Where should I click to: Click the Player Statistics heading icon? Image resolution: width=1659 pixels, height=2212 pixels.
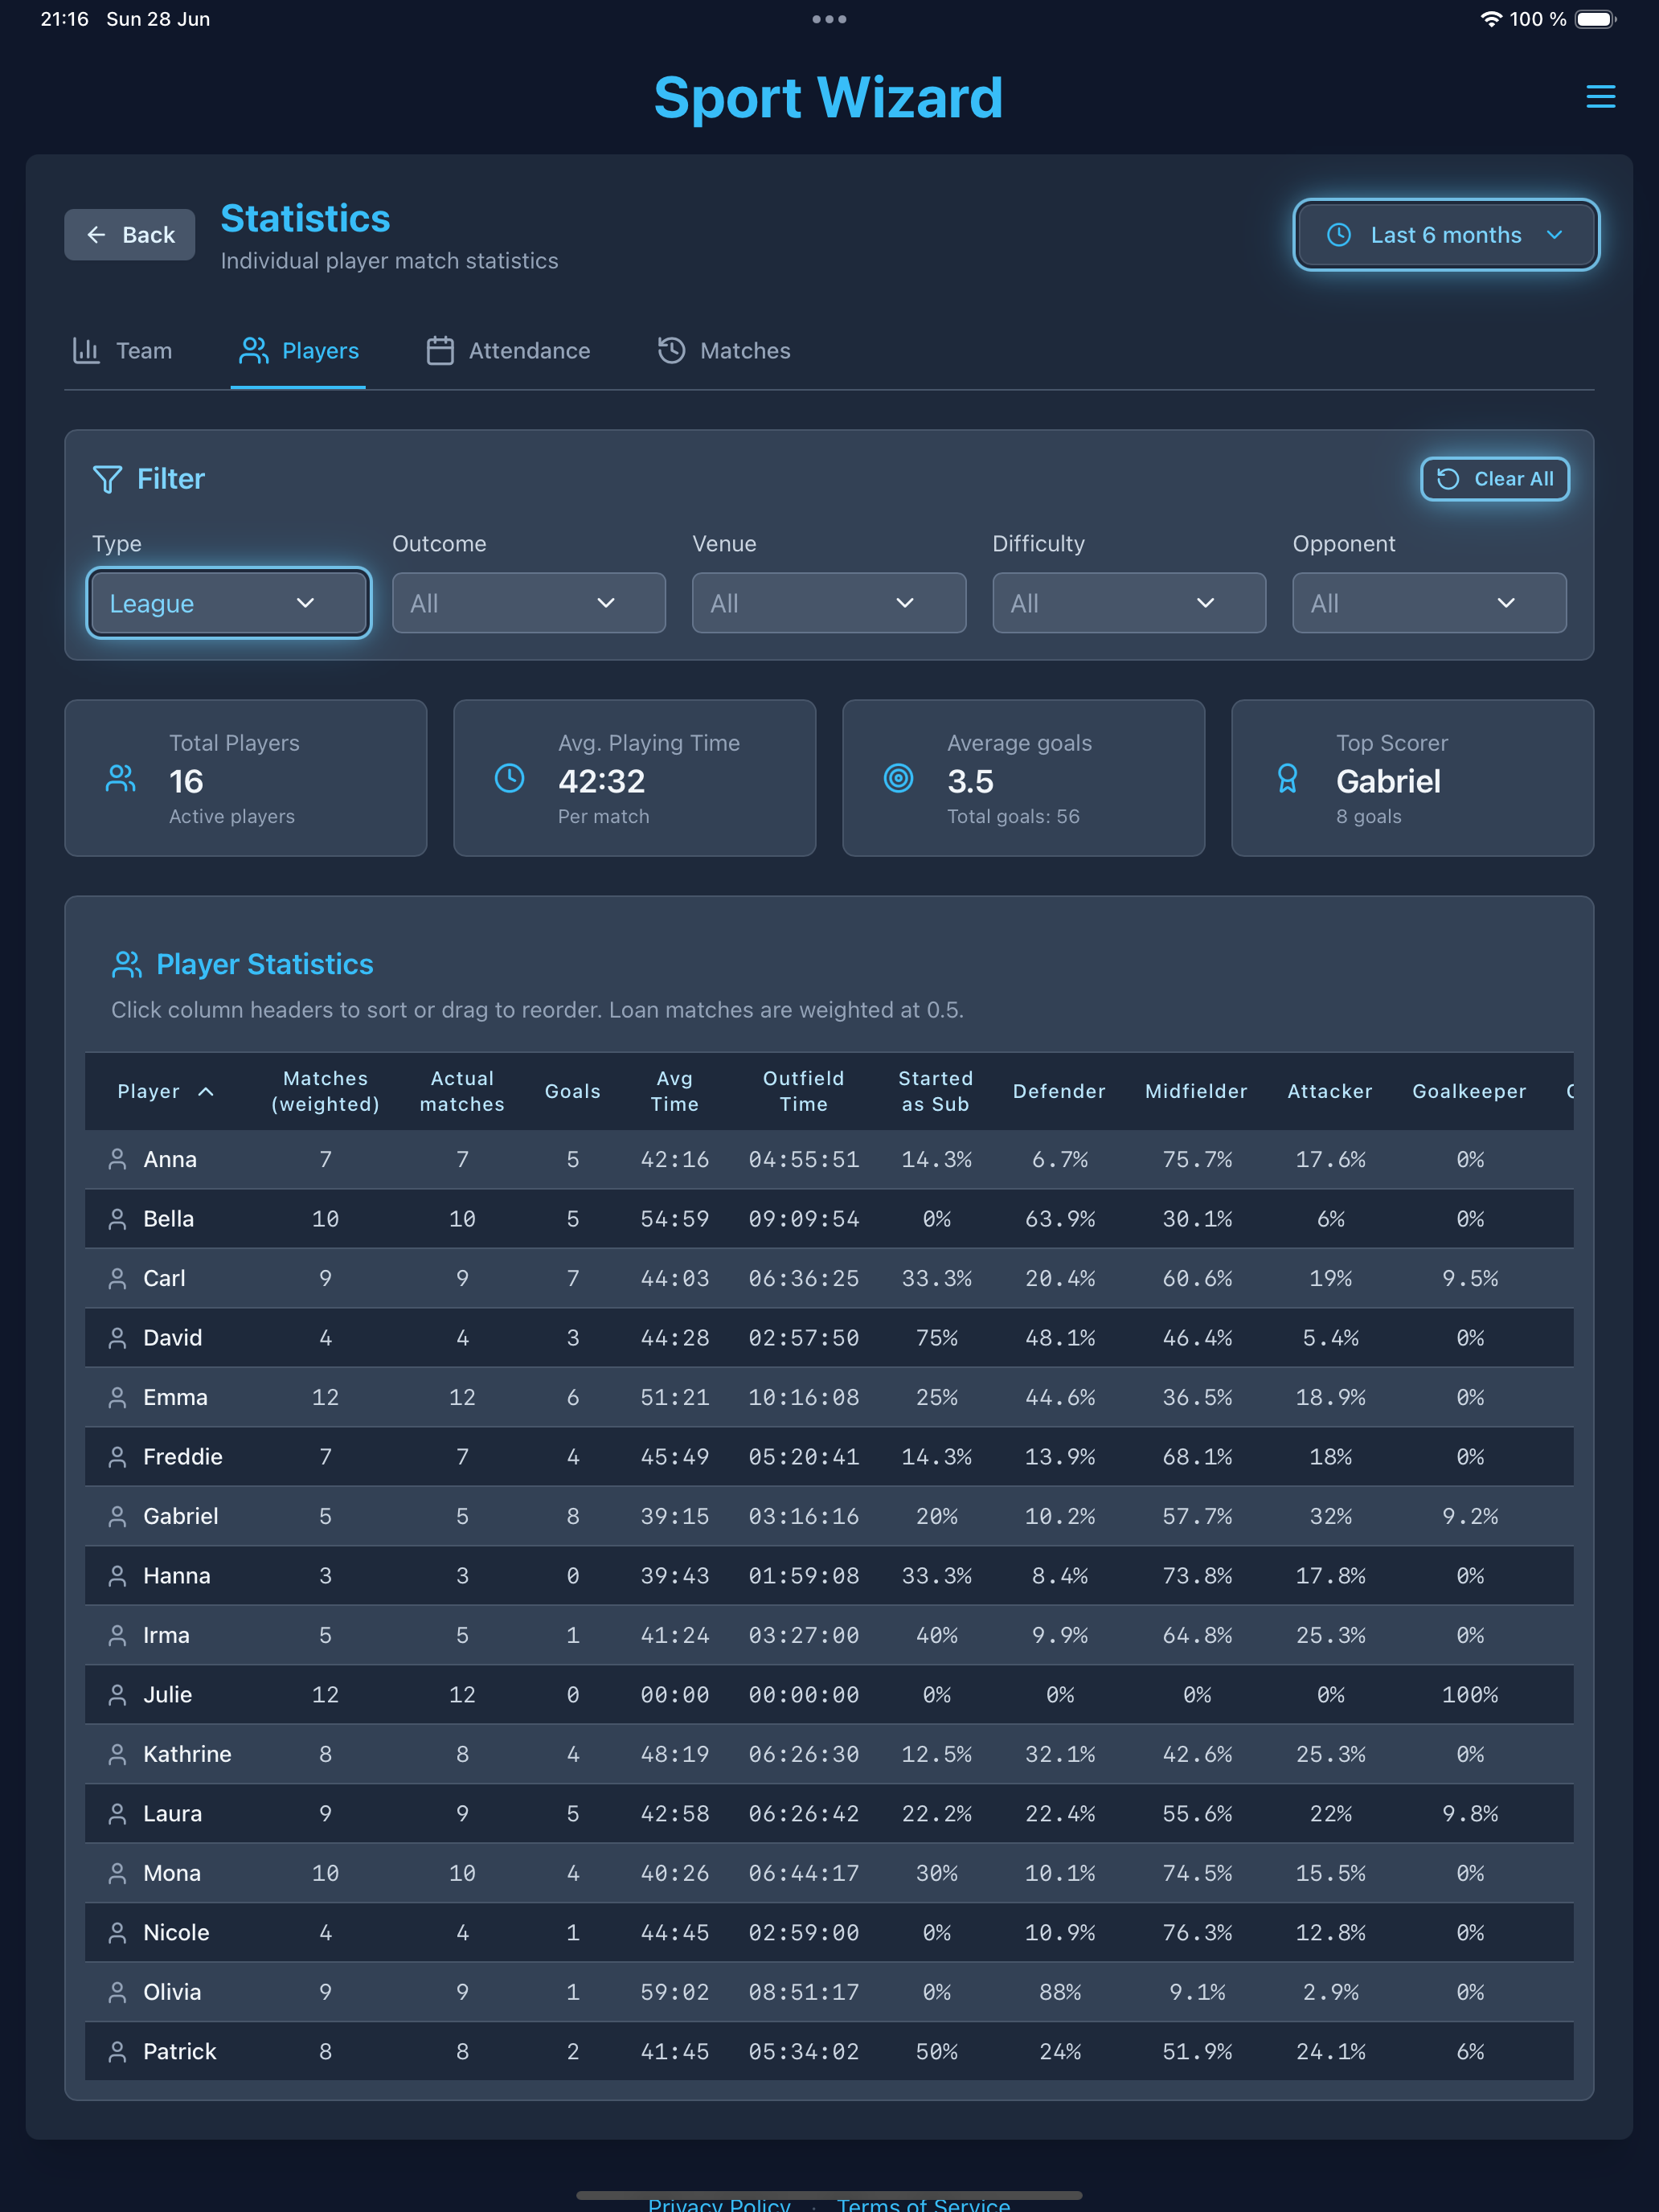tap(127, 964)
